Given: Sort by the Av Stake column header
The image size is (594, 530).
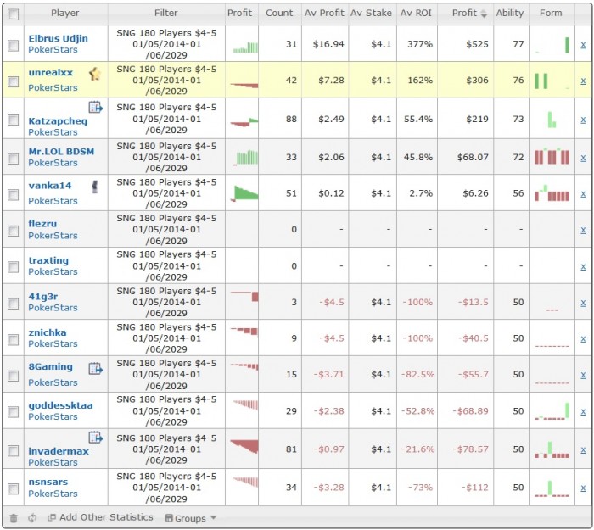Looking at the screenshot, I should click(x=372, y=13).
